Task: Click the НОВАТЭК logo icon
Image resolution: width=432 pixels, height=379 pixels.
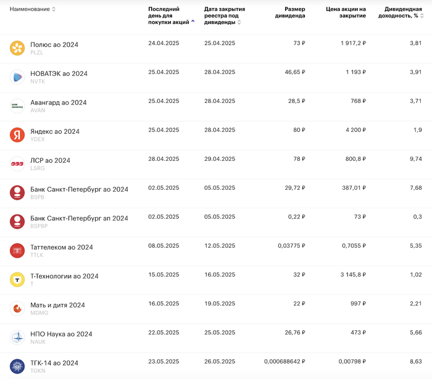Action: [x=17, y=77]
